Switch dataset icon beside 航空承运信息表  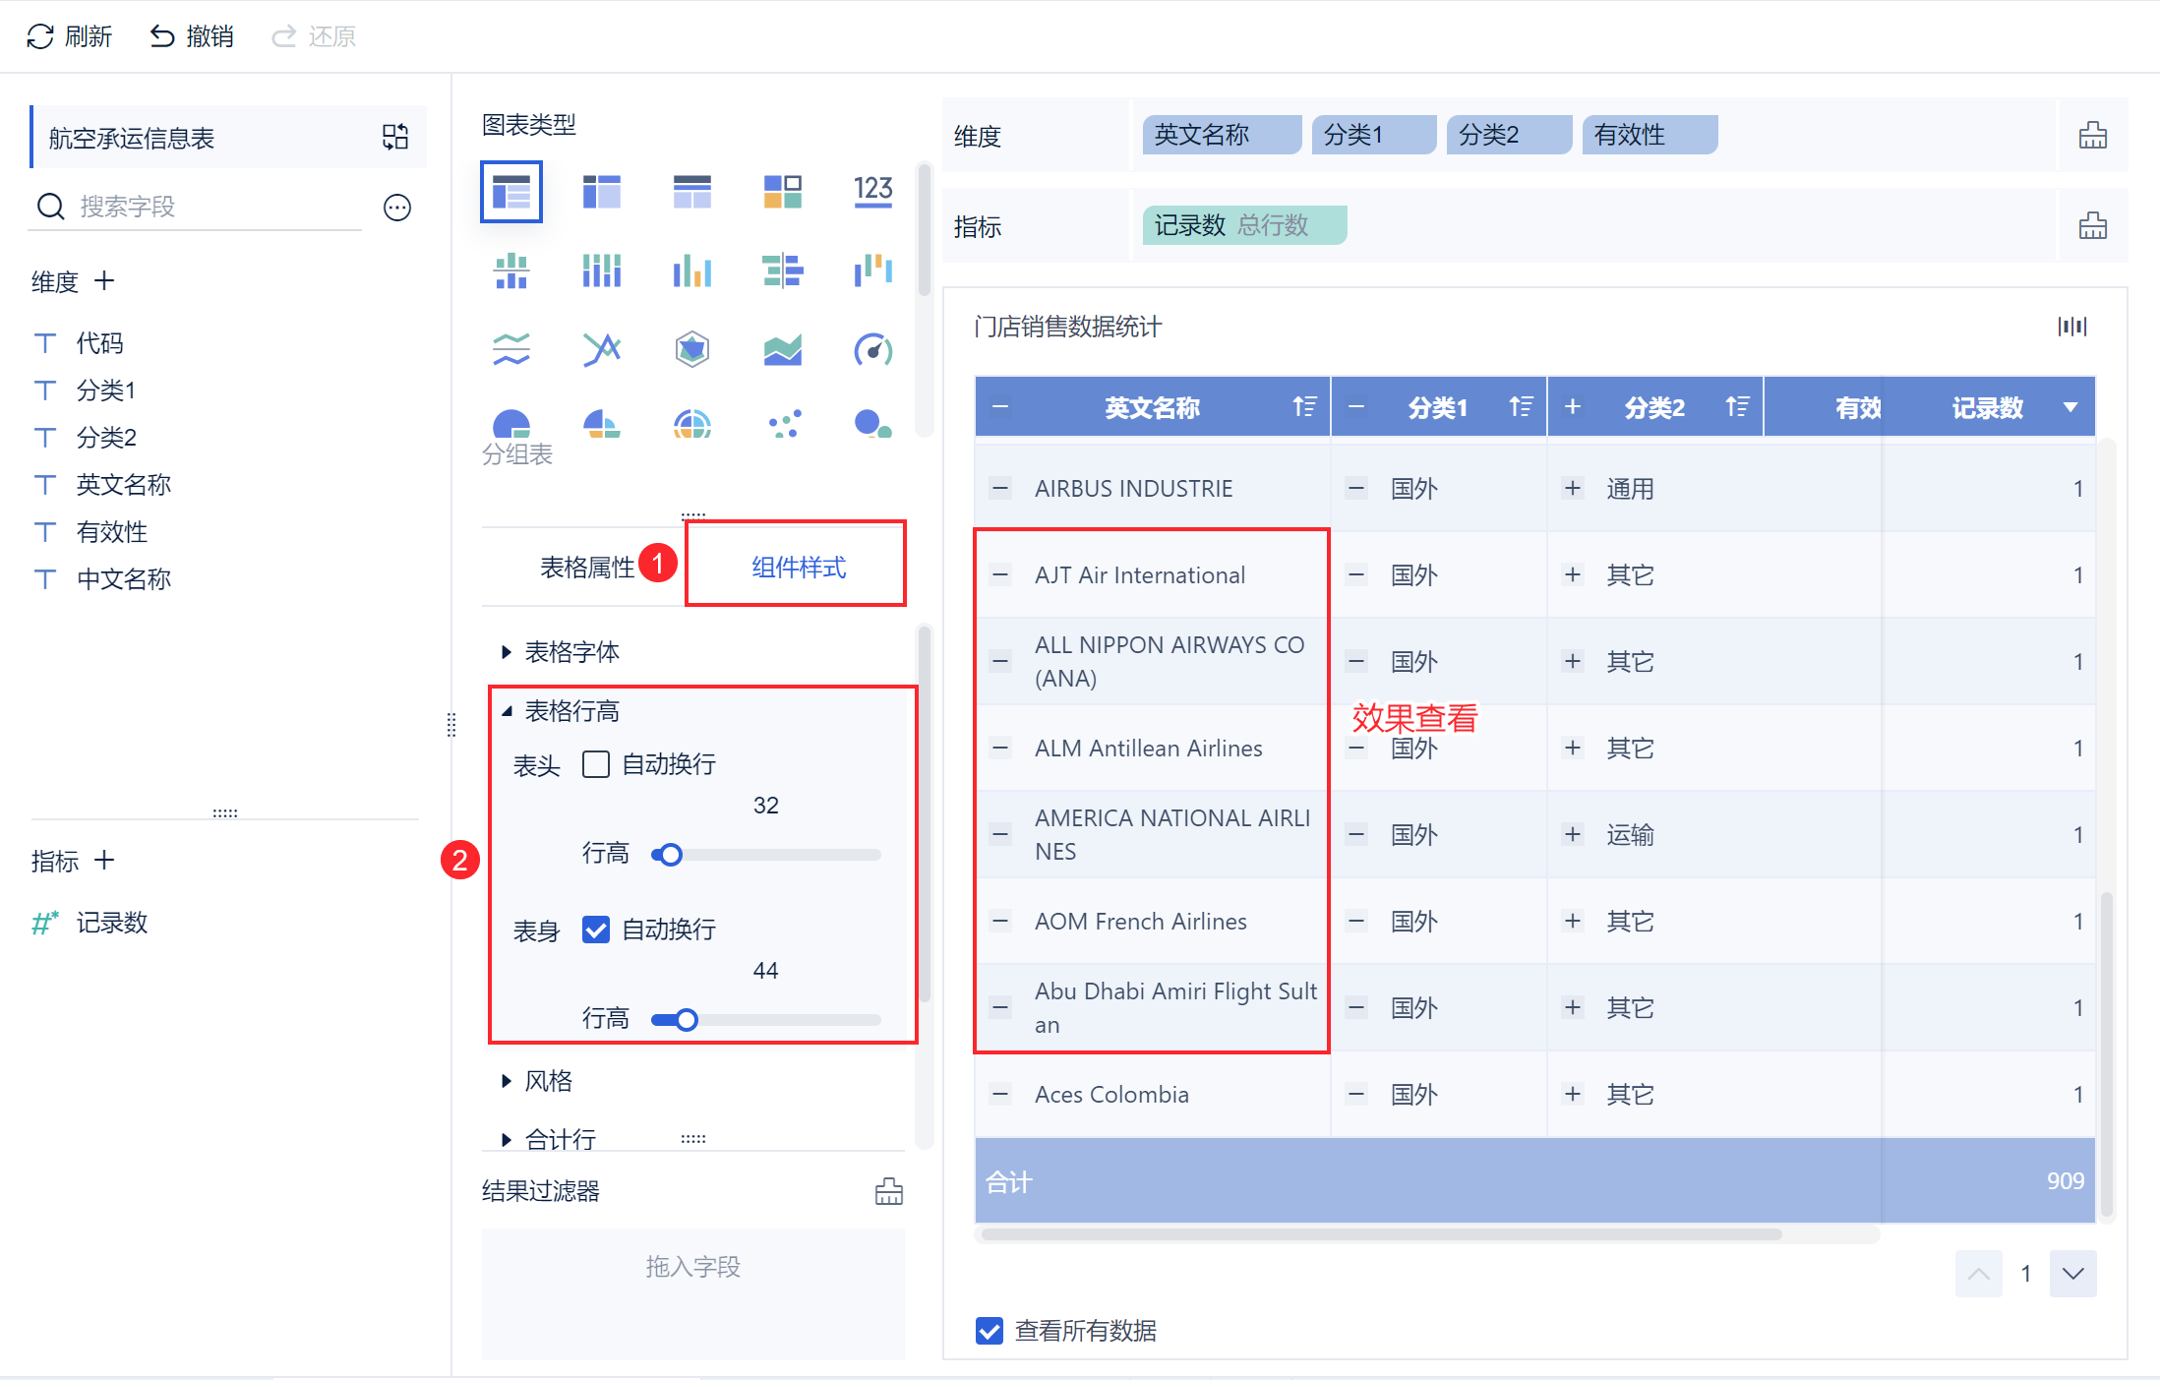[x=395, y=137]
